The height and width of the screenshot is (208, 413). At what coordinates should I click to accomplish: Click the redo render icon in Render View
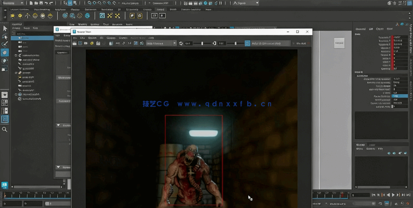(74, 43)
